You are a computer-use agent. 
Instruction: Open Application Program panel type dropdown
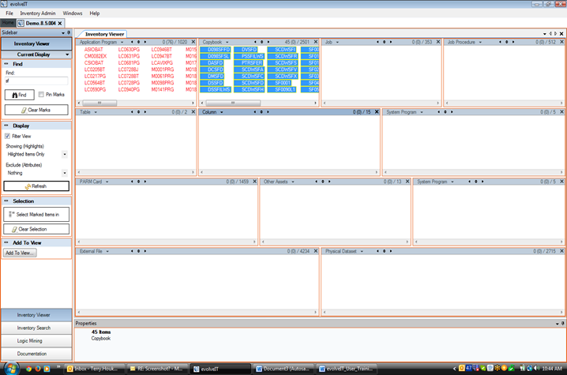tap(122, 43)
